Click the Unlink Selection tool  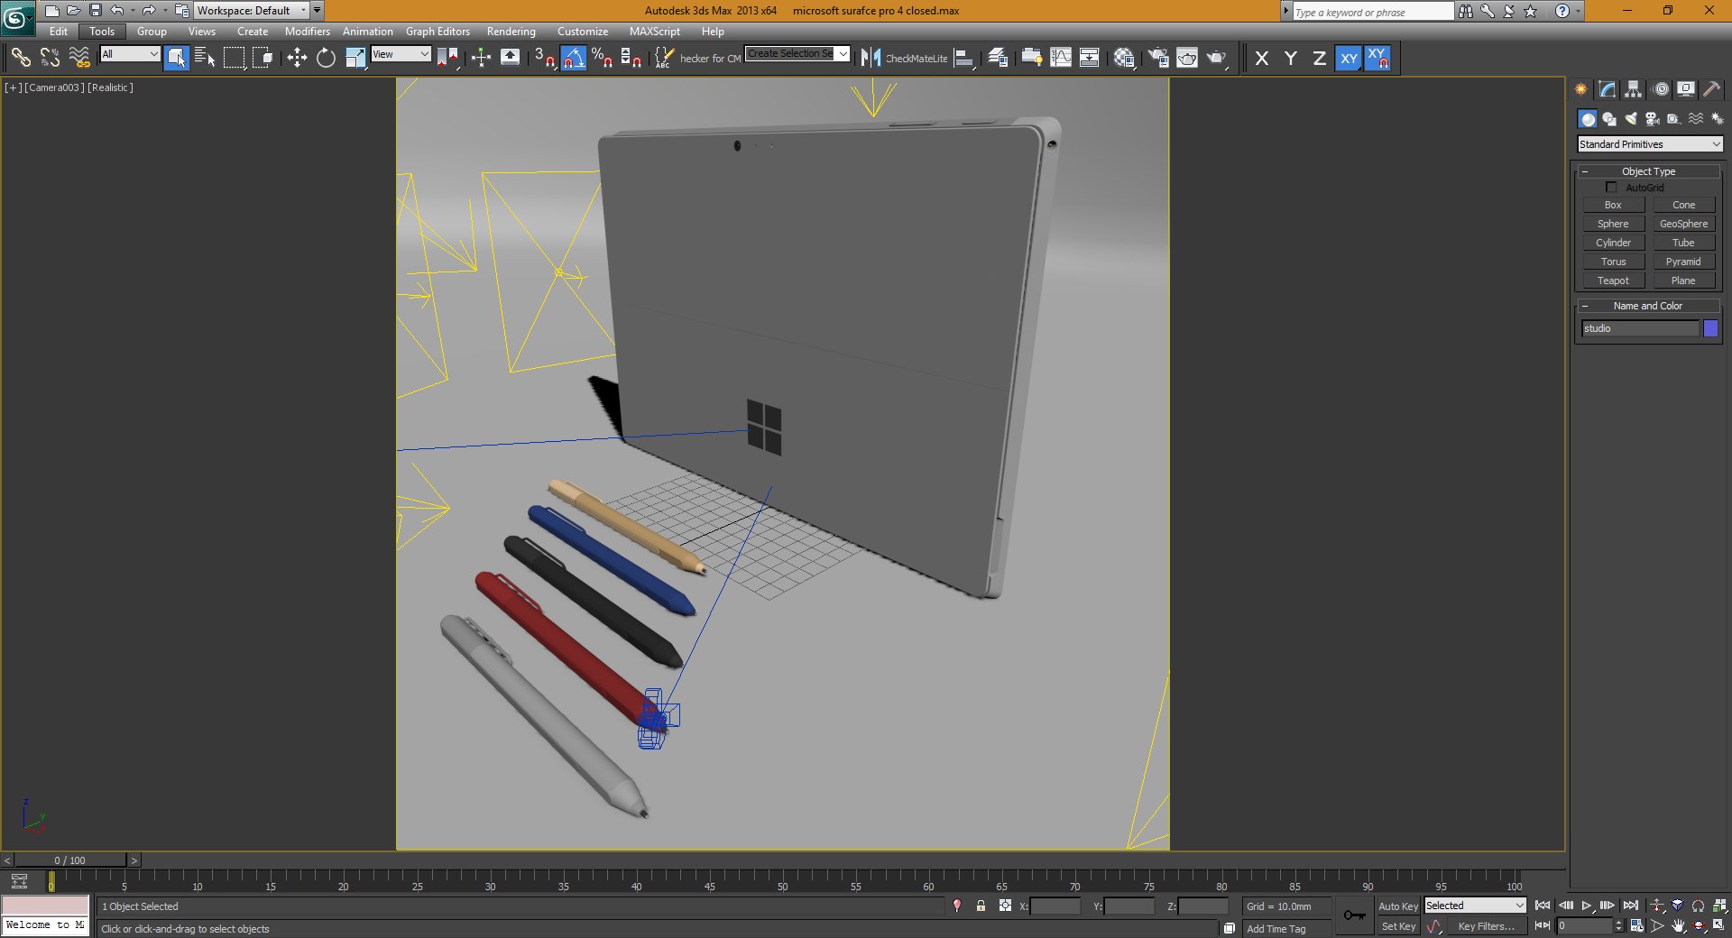[x=50, y=58]
